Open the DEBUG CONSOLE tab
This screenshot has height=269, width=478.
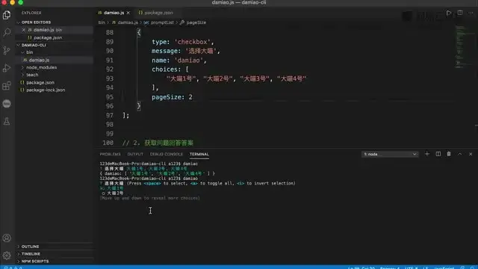pyautogui.click(x=166, y=154)
